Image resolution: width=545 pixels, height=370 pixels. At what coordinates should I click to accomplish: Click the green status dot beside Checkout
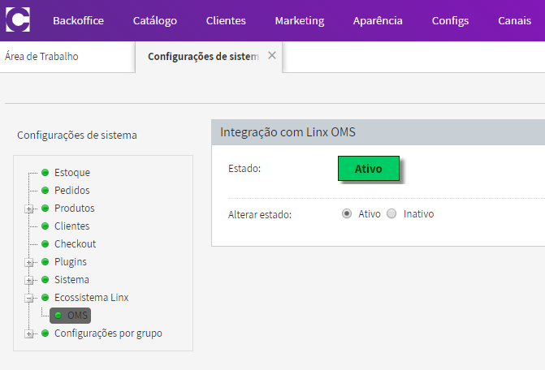tap(45, 243)
